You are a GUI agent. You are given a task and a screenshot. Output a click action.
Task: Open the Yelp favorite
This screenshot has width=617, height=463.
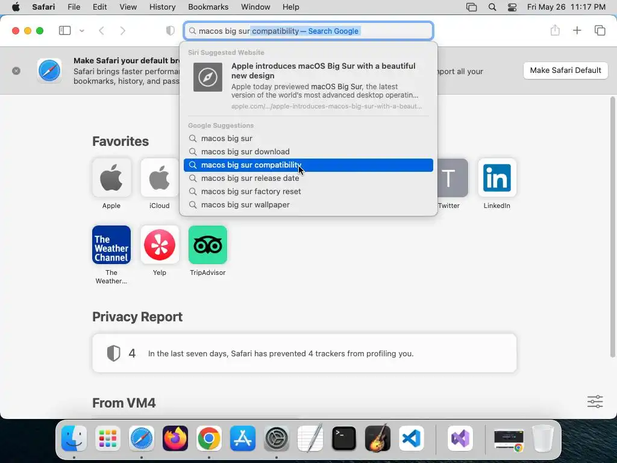[159, 245]
